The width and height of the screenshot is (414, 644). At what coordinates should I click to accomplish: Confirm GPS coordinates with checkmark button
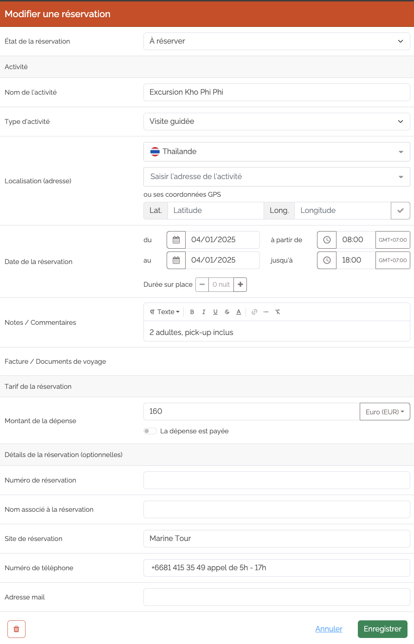pos(401,211)
